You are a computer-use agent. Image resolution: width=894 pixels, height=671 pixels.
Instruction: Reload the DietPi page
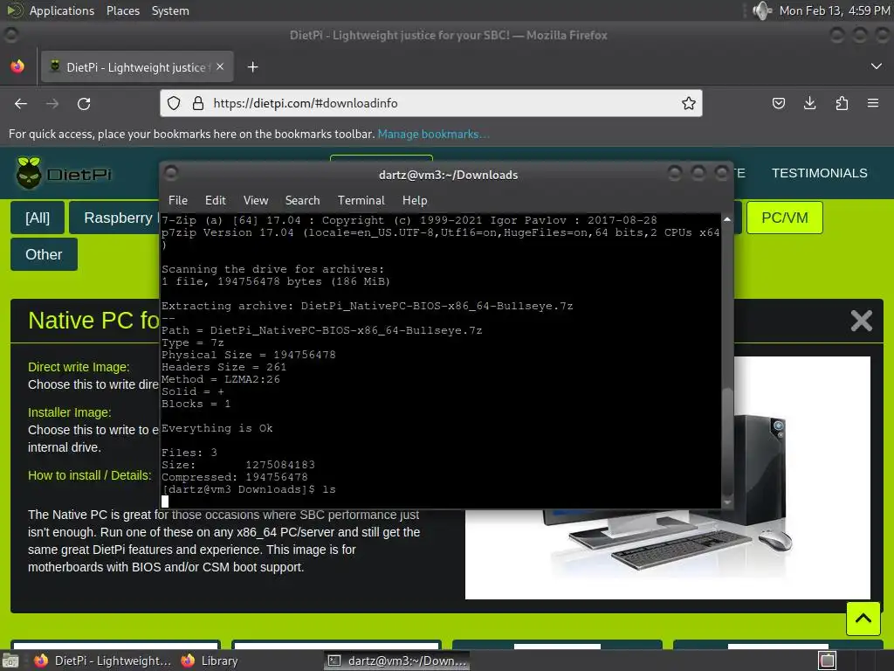point(84,103)
